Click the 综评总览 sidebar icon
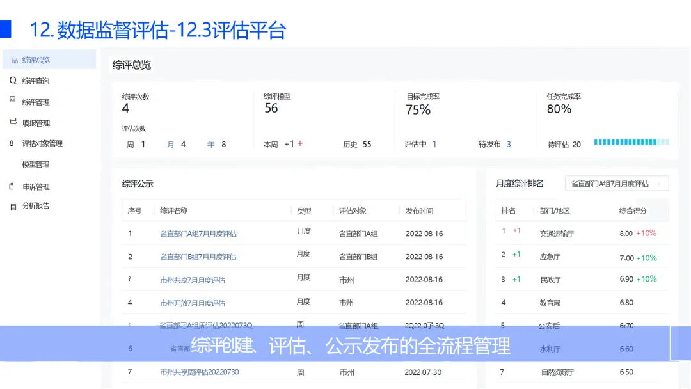 click(15, 60)
